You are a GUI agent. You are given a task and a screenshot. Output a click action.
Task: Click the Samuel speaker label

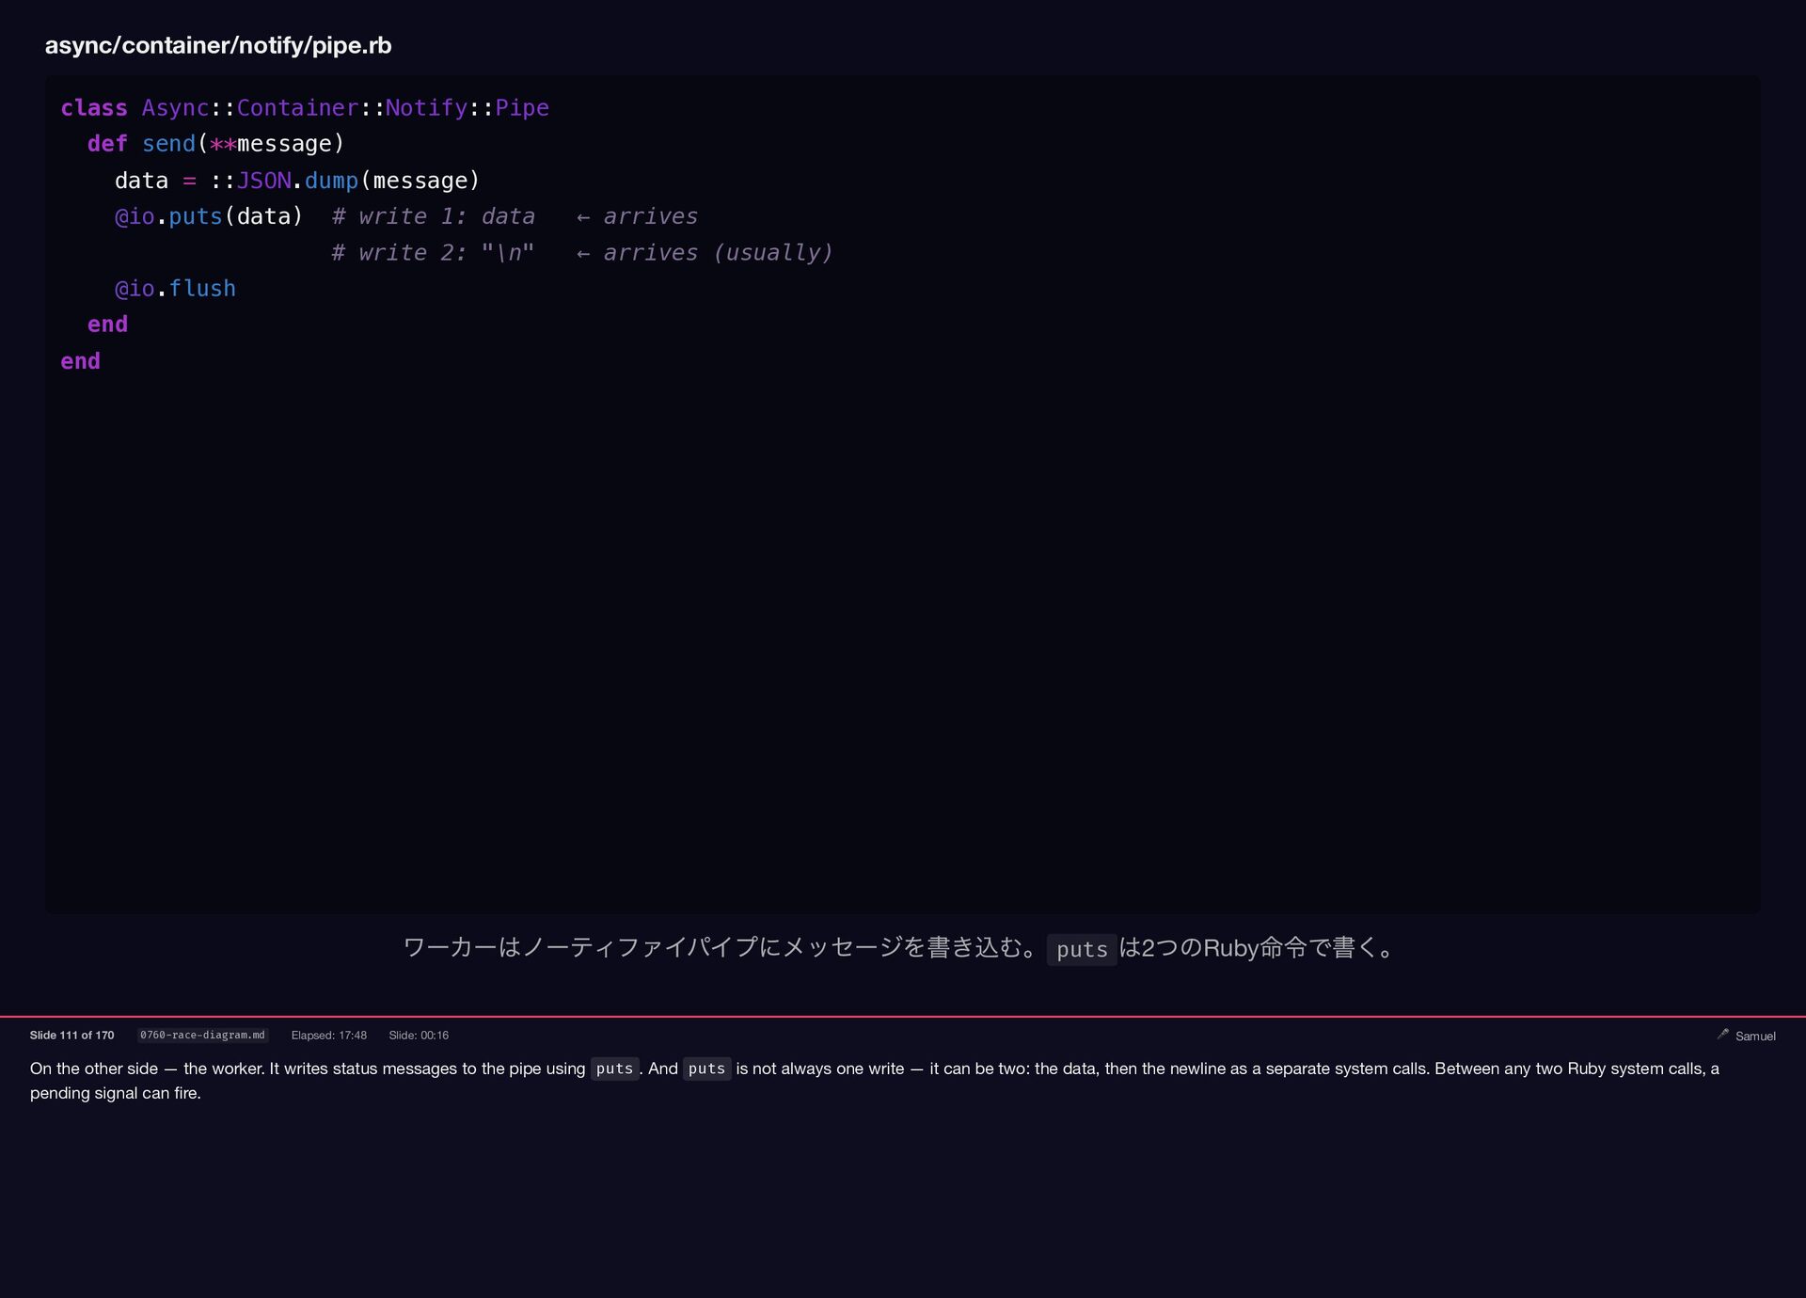pyautogui.click(x=1755, y=1036)
